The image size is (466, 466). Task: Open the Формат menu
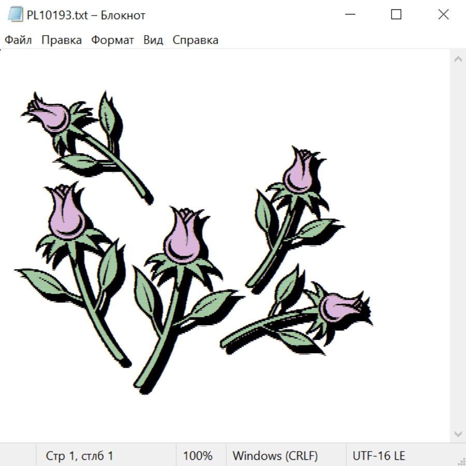(x=112, y=40)
